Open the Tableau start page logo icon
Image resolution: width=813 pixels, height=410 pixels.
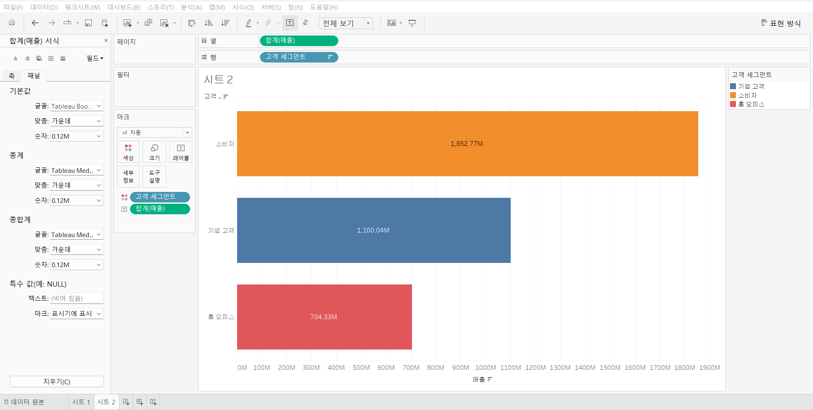pos(12,23)
